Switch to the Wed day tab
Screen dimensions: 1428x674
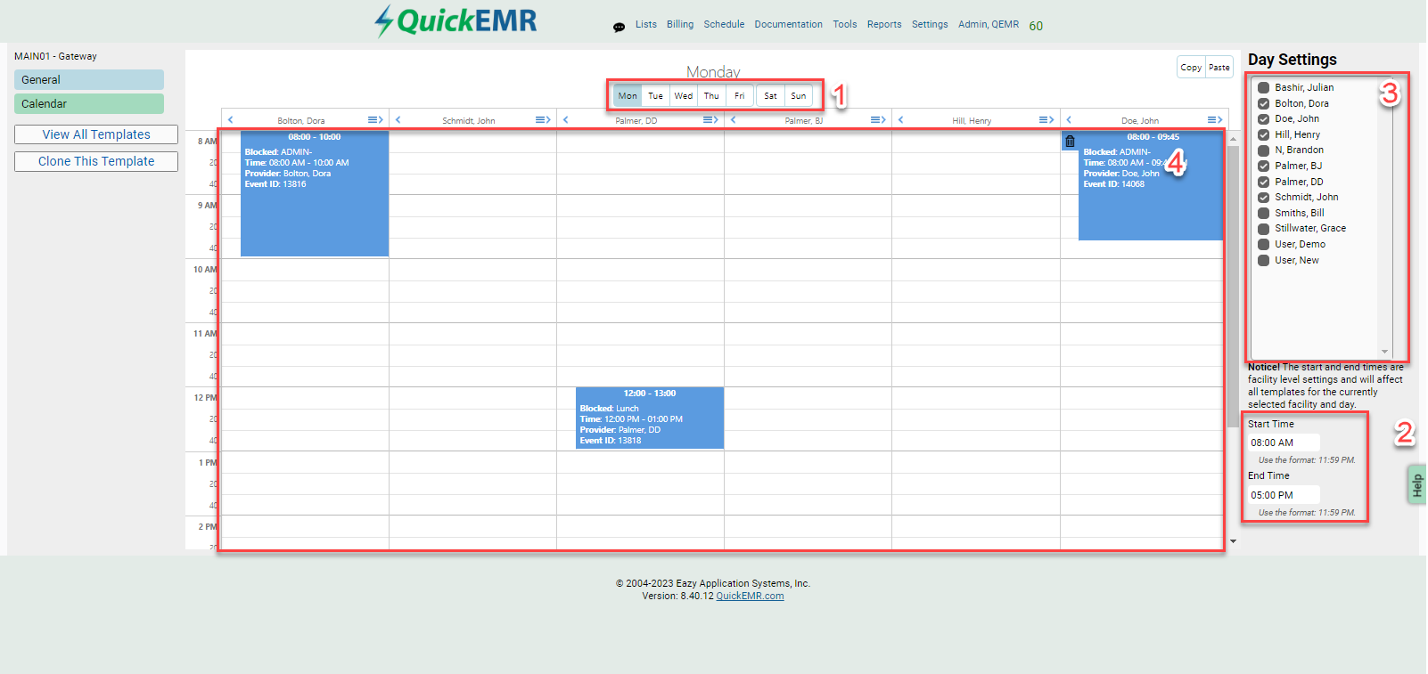click(684, 95)
